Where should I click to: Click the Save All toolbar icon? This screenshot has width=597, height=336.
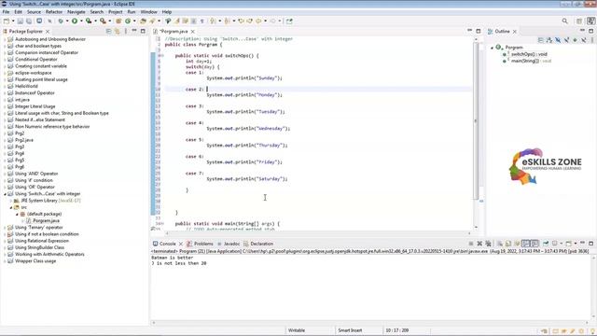pos(29,21)
